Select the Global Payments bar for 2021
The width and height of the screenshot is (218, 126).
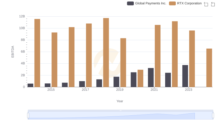151,78
